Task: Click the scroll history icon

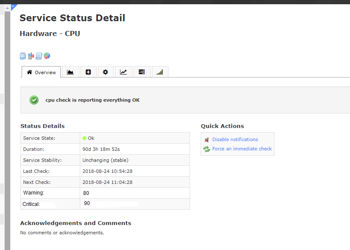Action: 39,56
